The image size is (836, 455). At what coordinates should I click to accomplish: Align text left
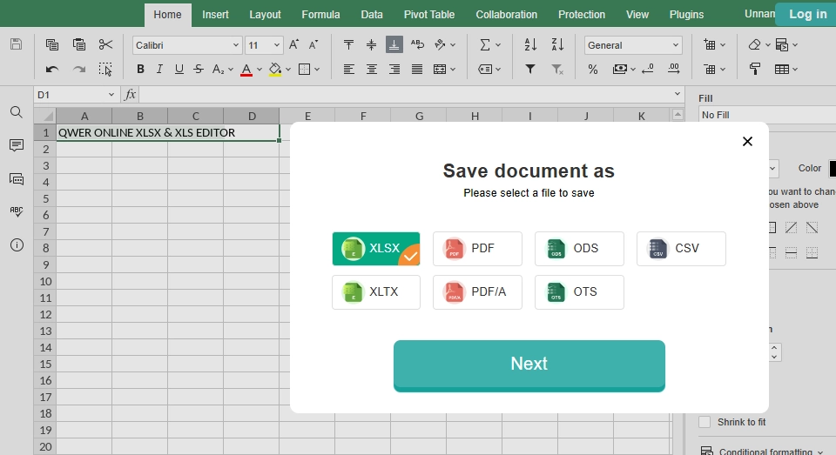pos(348,70)
